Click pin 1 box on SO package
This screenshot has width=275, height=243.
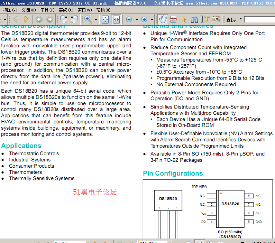[x=211, y=196]
